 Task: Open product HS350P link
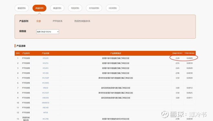(x=46, y=78)
